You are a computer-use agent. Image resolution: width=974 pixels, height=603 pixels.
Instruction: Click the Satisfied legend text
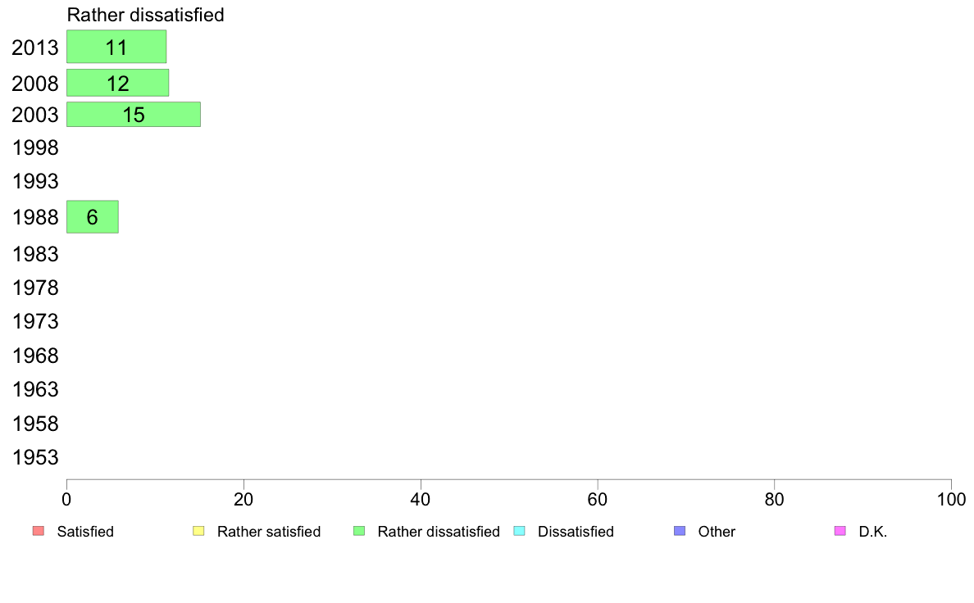point(85,532)
